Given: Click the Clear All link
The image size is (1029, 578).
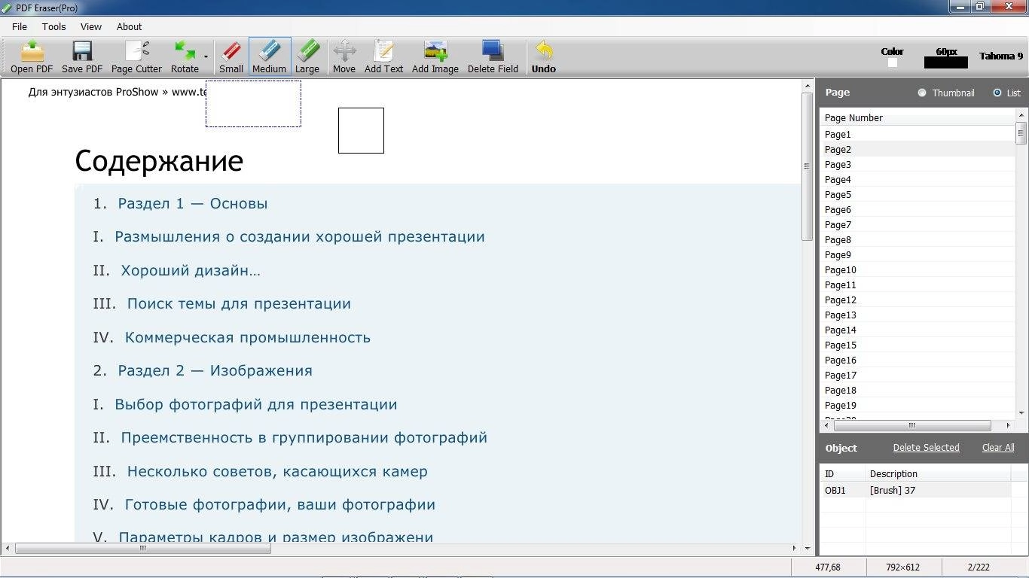Looking at the screenshot, I should click(998, 447).
